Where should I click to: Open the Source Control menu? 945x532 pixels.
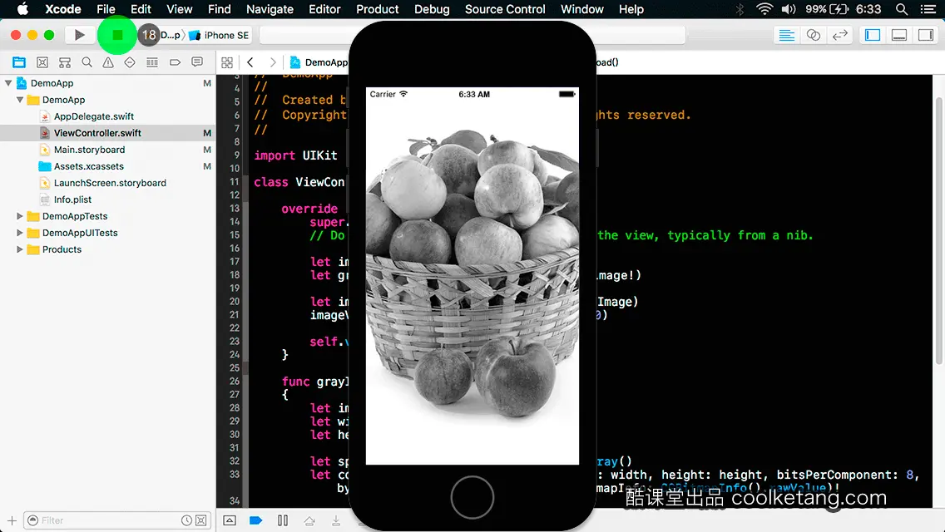click(504, 9)
